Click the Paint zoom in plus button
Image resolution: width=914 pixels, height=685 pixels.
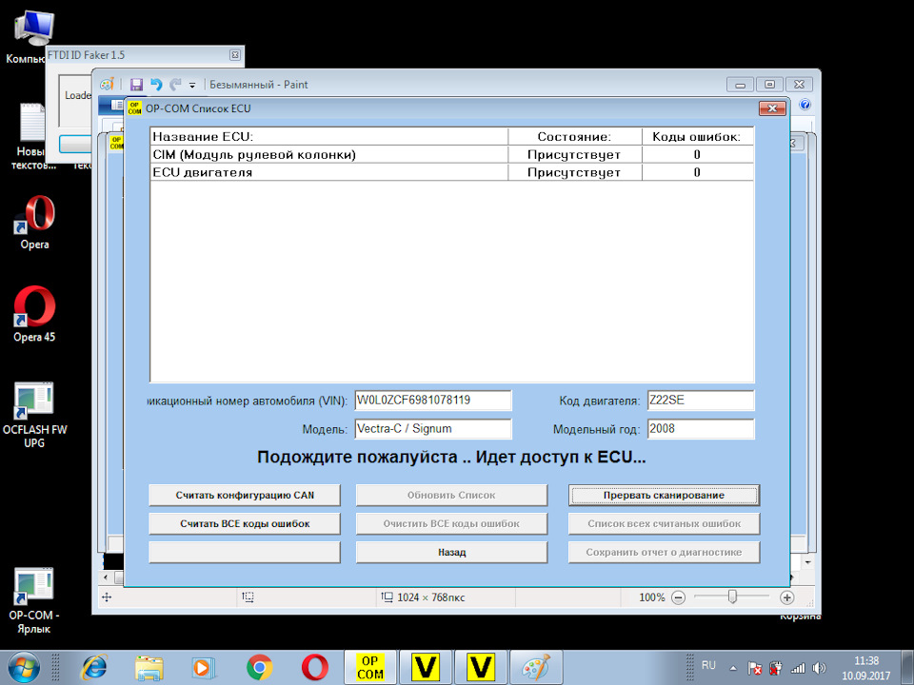point(787,597)
